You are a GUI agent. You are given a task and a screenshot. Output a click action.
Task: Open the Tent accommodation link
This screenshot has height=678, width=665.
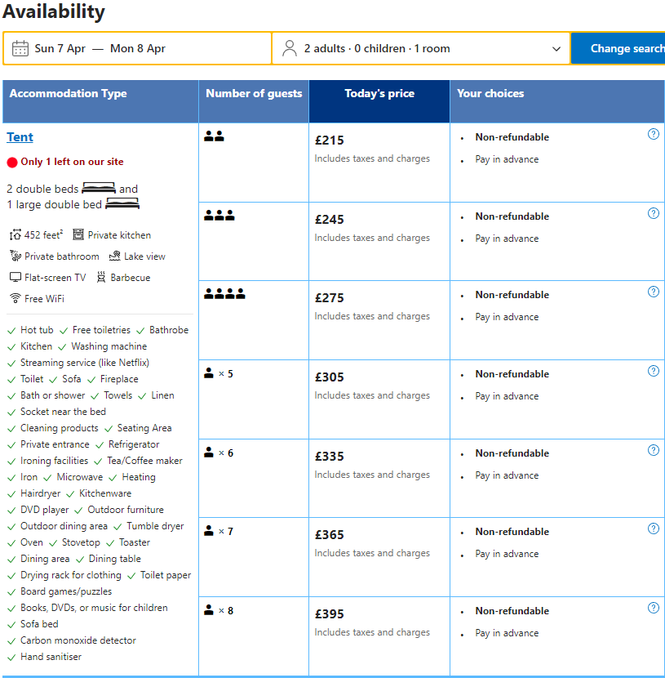point(20,137)
